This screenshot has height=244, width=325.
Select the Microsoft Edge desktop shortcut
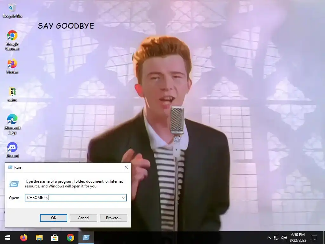[12, 124]
